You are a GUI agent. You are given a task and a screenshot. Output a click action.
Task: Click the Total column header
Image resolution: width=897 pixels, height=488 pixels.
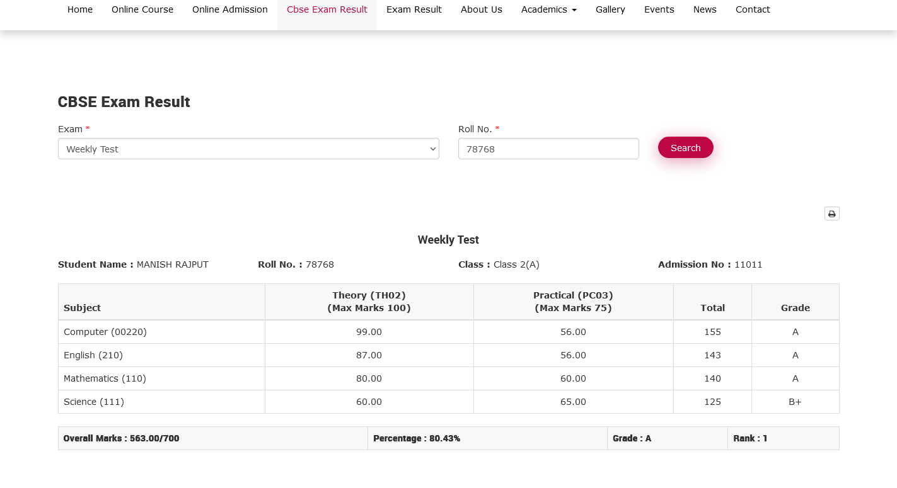(x=712, y=302)
